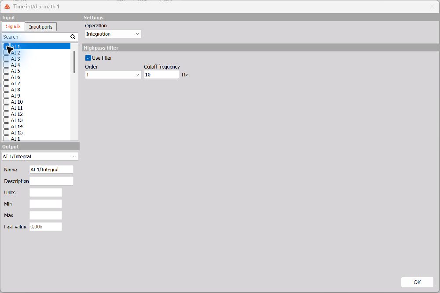Disable the Use filter checkbox
Screen dimensions: 440x293
click(88, 58)
